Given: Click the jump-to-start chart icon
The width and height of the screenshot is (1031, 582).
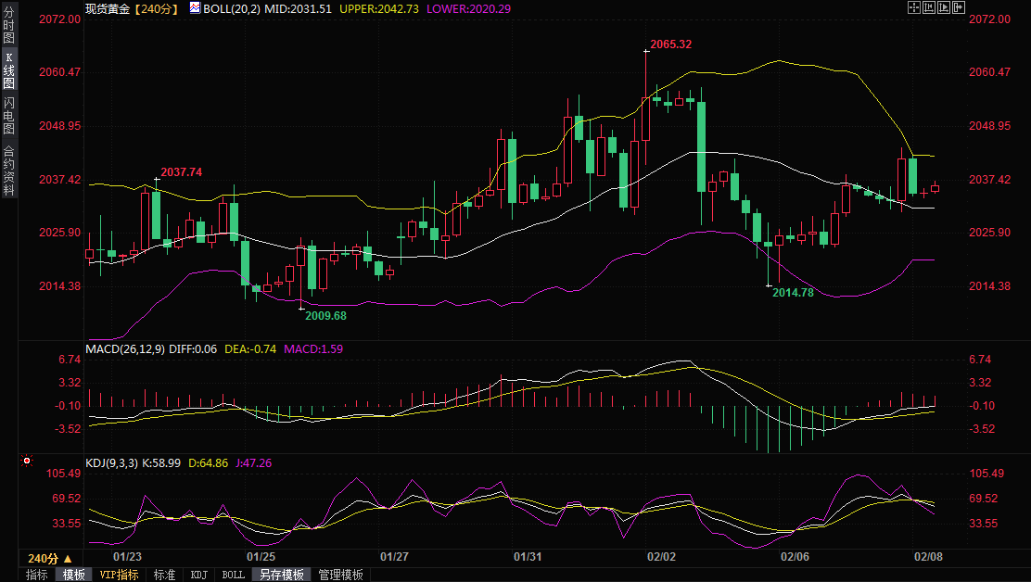Looking at the screenshot, I should [928, 7].
